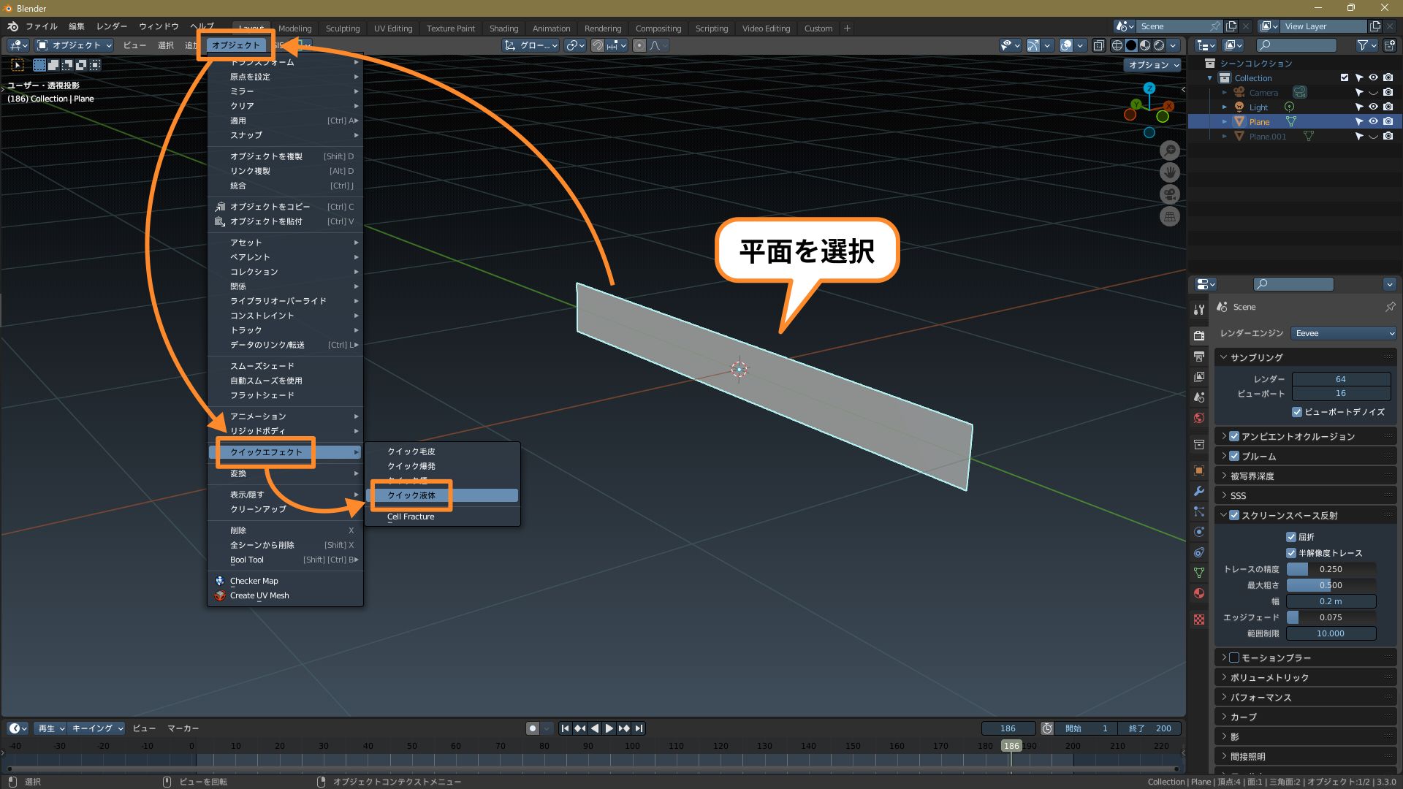
Task: Switch orthographic/perspective grid gizmo icon
Action: [1170, 216]
